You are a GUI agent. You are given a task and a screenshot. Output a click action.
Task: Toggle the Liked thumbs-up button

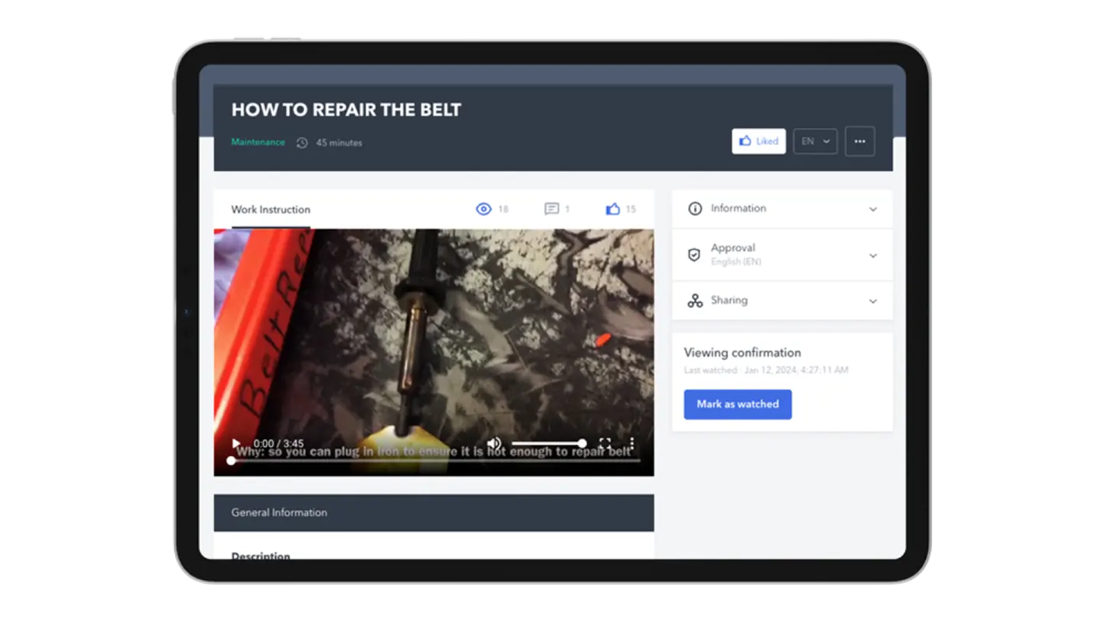tap(758, 141)
